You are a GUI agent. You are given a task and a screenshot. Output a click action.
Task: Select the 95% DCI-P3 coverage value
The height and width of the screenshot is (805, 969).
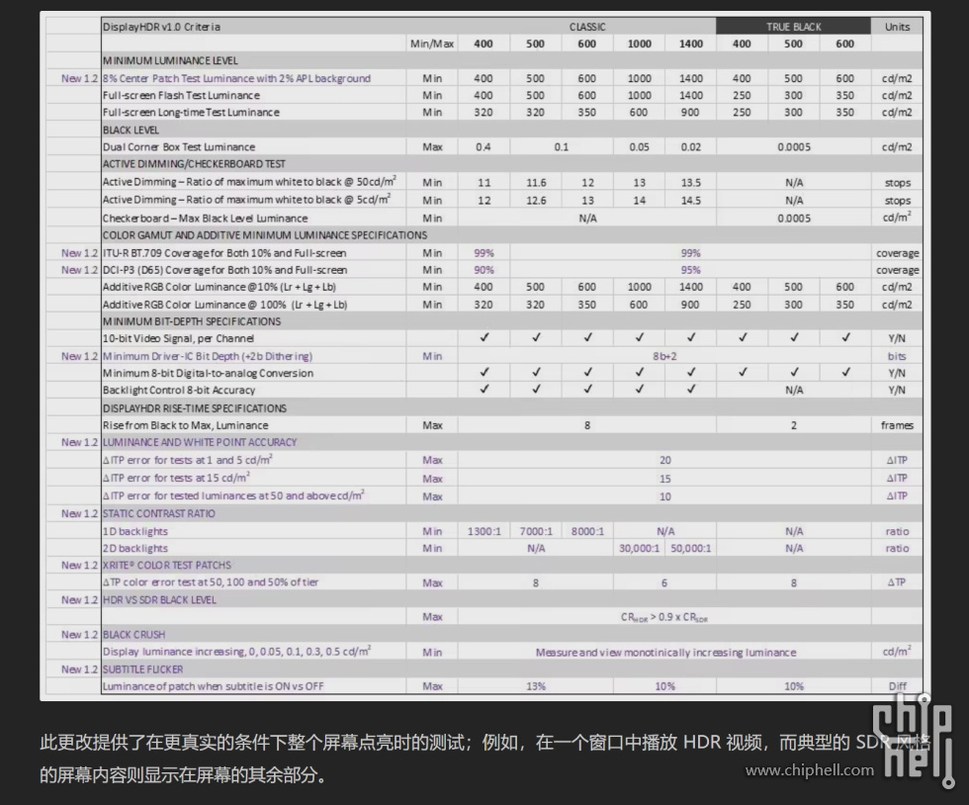tap(690, 270)
